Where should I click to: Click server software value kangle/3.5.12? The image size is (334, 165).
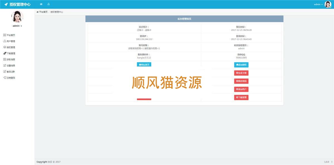[144, 58]
